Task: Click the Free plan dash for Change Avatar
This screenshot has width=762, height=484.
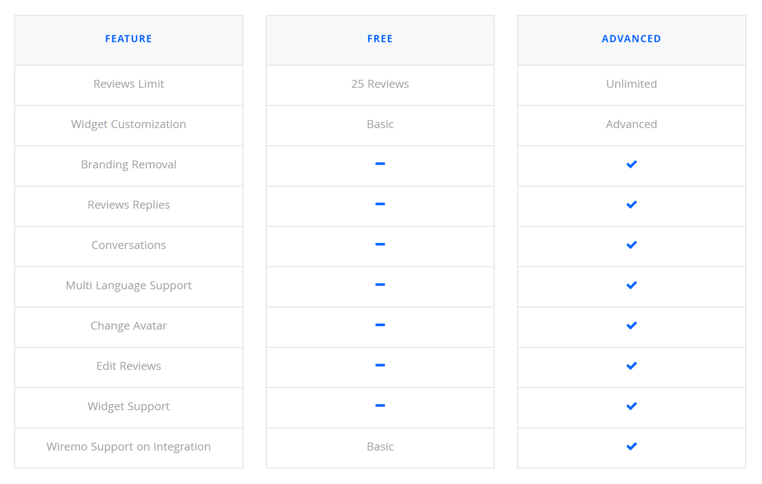Action: point(380,325)
